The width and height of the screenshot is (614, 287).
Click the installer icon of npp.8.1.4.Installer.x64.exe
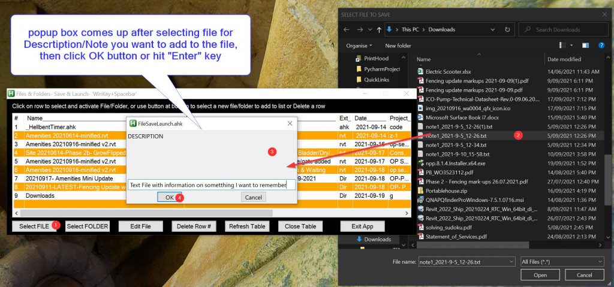pos(420,164)
